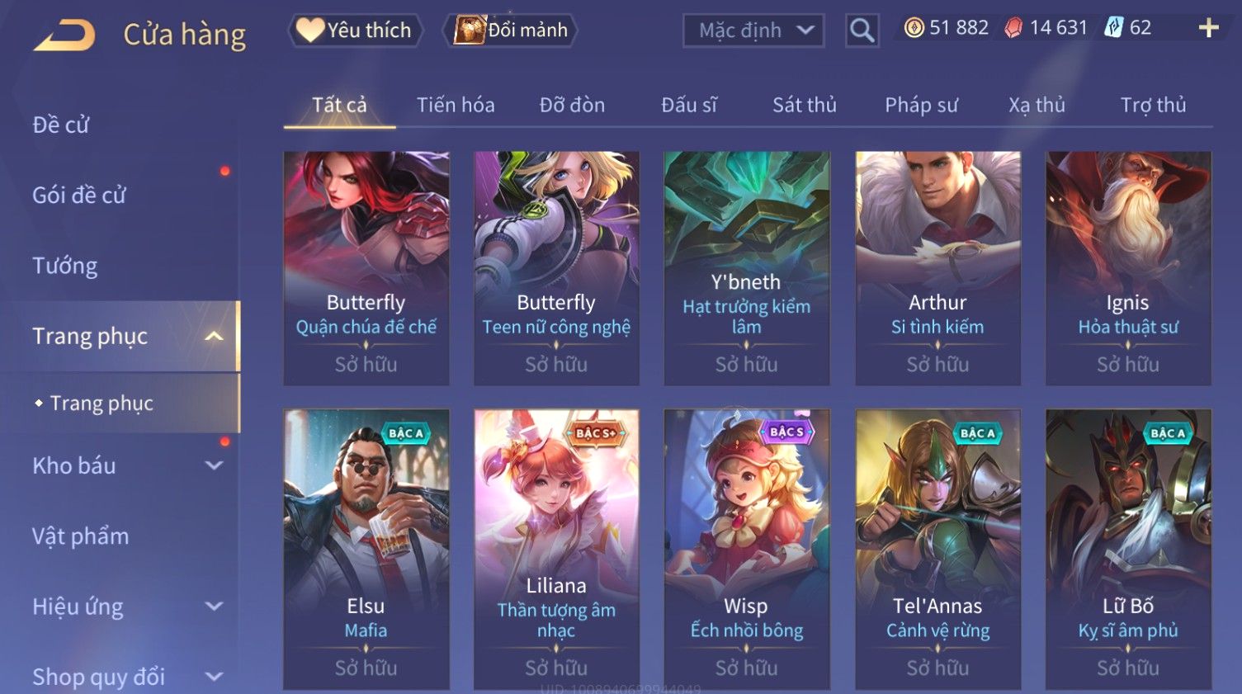Select Elsu Mafia skin card

click(x=366, y=549)
